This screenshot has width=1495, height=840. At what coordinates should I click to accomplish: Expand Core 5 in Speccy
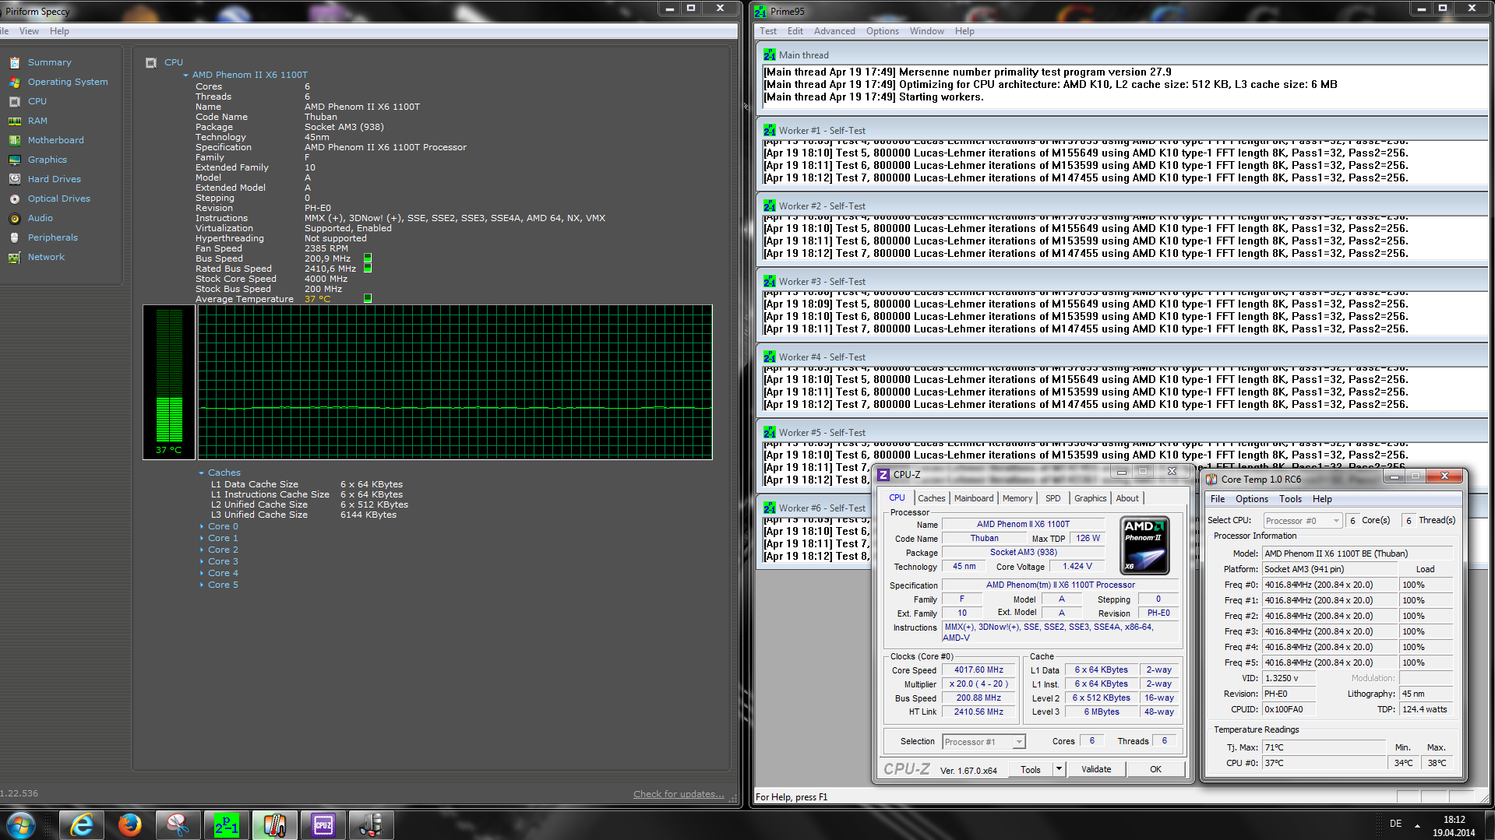(x=202, y=585)
